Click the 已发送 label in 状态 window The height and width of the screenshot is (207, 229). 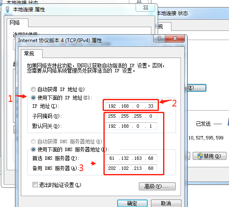point(203,124)
